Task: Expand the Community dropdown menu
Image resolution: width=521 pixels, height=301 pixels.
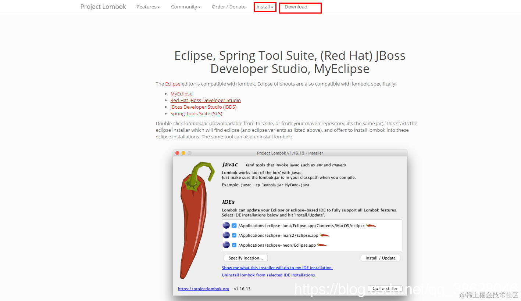Action: 186,7
